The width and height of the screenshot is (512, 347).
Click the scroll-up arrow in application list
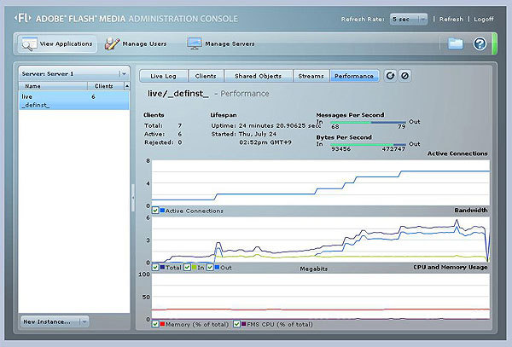tap(127, 86)
